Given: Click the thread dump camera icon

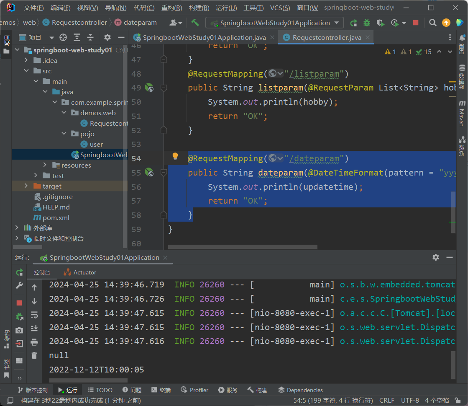Looking at the screenshot, I should coord(19,330).
